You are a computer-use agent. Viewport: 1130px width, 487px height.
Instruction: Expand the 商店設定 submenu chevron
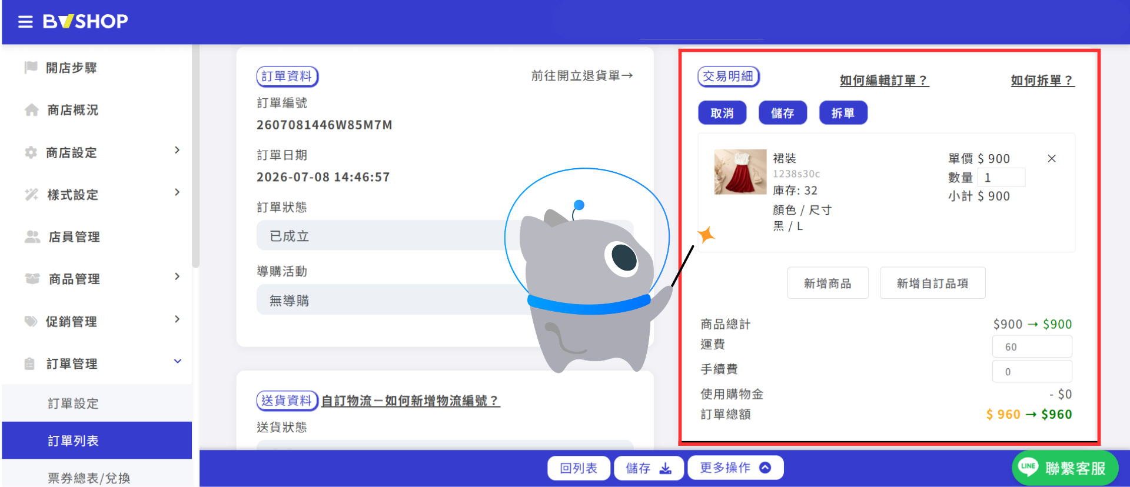click(x=177, y=151)
